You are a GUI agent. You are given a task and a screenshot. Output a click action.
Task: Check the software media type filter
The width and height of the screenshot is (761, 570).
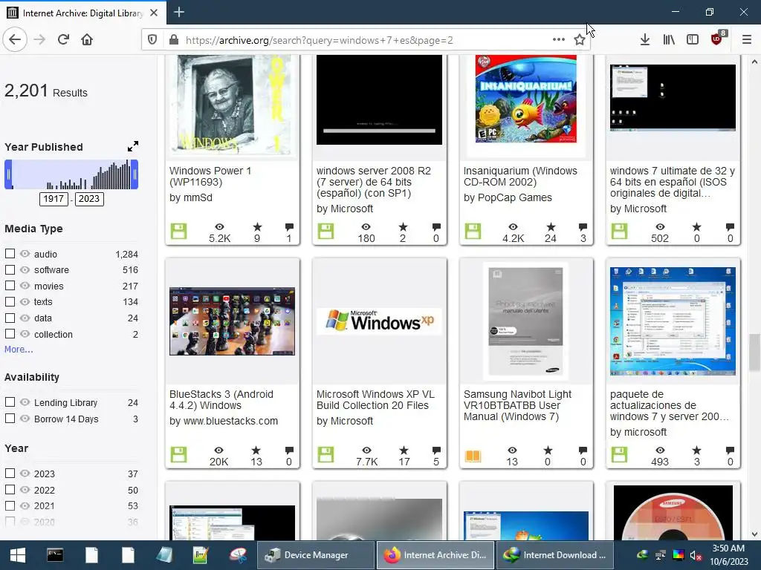[x=10, y=269]
